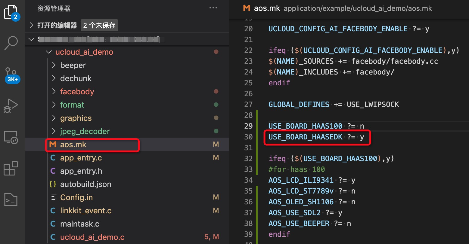Click UCLOUD_CONFIG_AI_FACEBODY_ENABLE on line 20
The width and height of the screenshot is (469, 244).
pos(338,29)
